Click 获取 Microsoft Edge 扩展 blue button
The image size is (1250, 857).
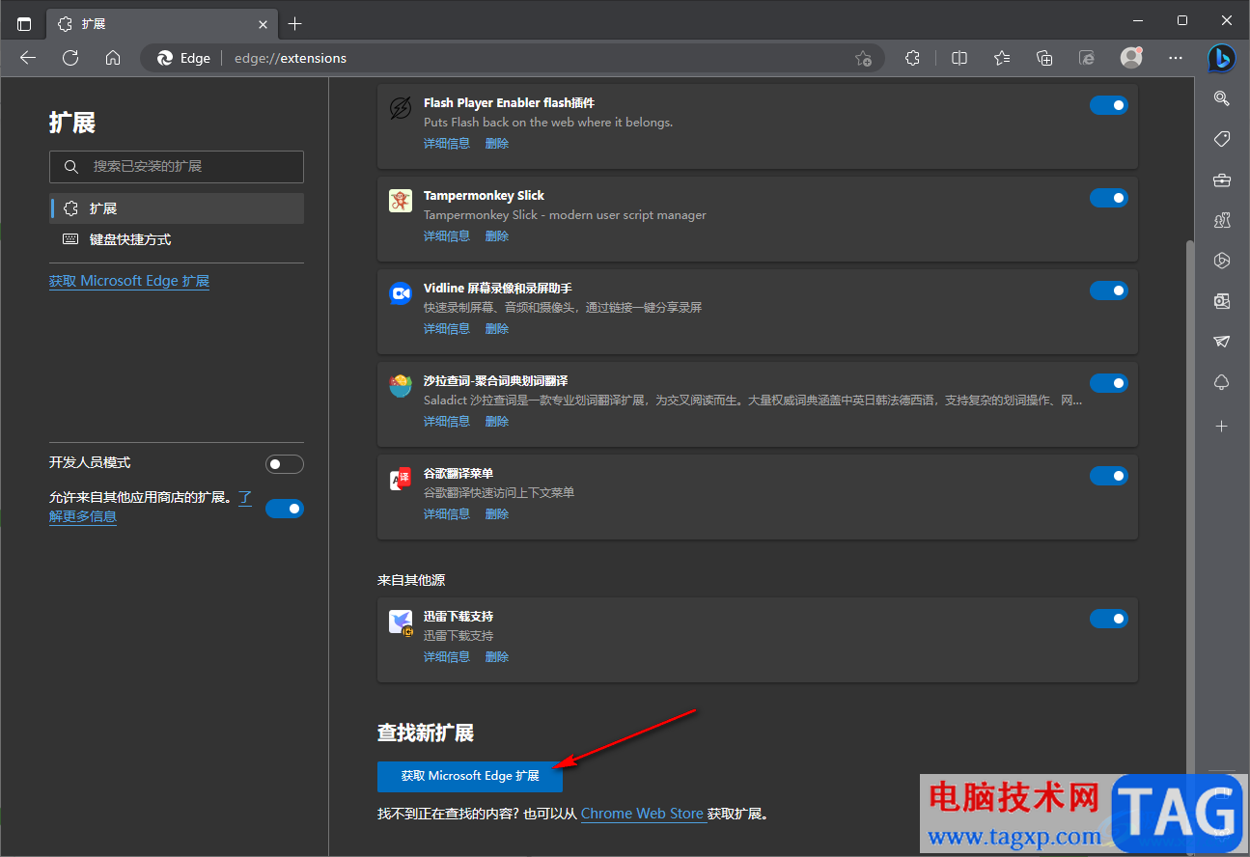click(x=470, y=776)
